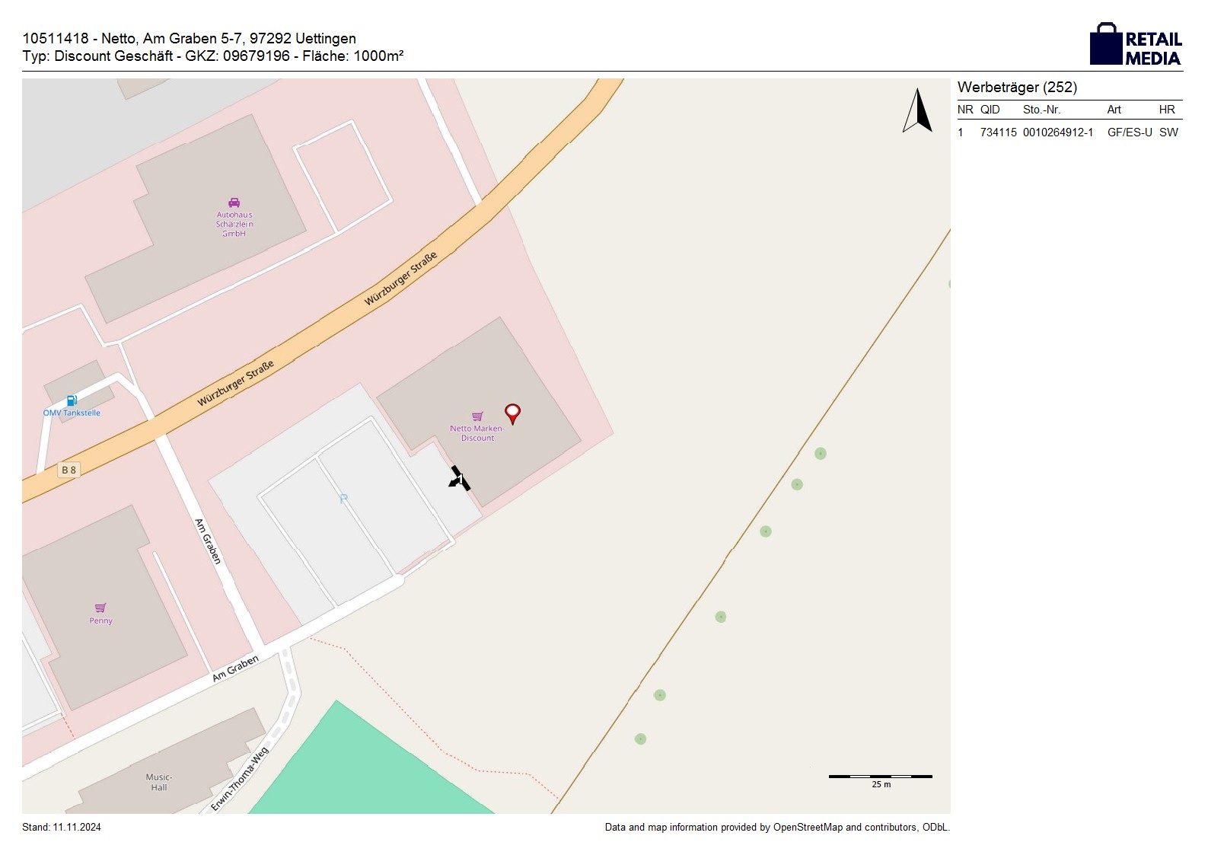Click the Stand: 11.11.2024 date text
The width and height of the screenshot is (1208, 855).
pos(62,827)
